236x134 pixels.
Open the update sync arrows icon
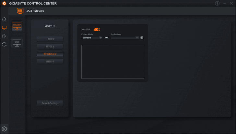4,44
